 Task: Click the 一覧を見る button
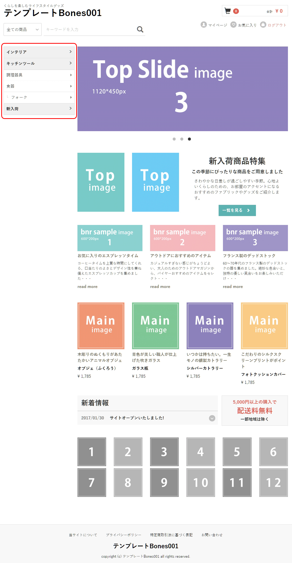coord(237,210)
